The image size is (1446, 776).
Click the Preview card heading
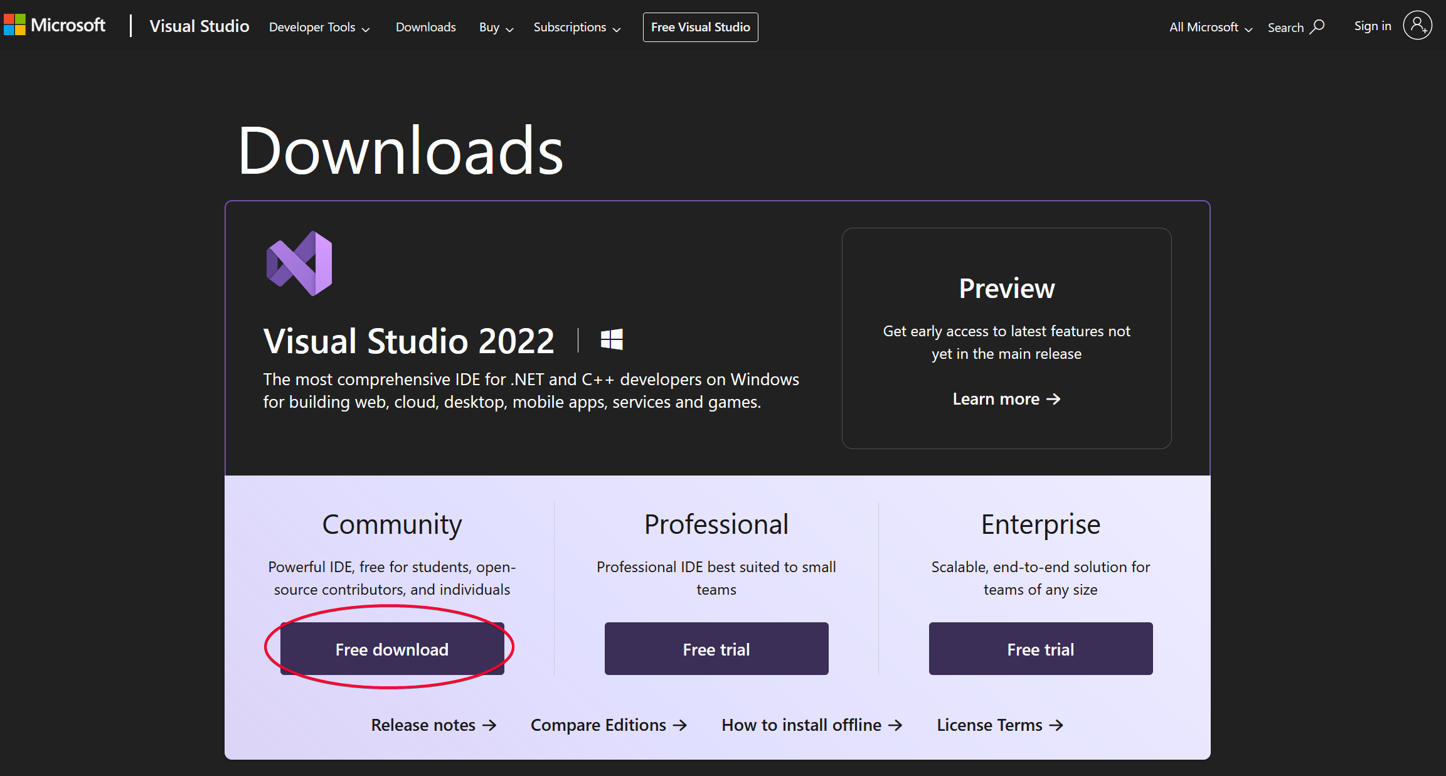[1007, 289]
